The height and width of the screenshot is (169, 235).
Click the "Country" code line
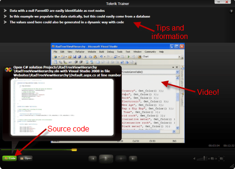142,91
